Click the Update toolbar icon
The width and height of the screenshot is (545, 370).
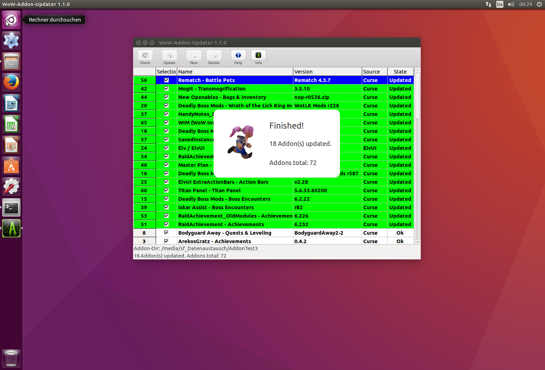(169, 55)
